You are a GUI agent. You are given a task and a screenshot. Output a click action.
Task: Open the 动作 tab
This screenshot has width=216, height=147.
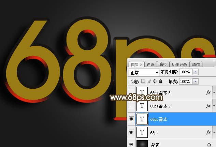[x=196, y=64]
